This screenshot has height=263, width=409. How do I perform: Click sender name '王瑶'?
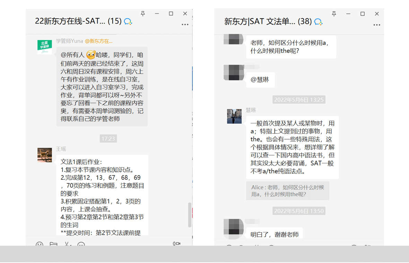pyautogui.click(x=61, y=149)
